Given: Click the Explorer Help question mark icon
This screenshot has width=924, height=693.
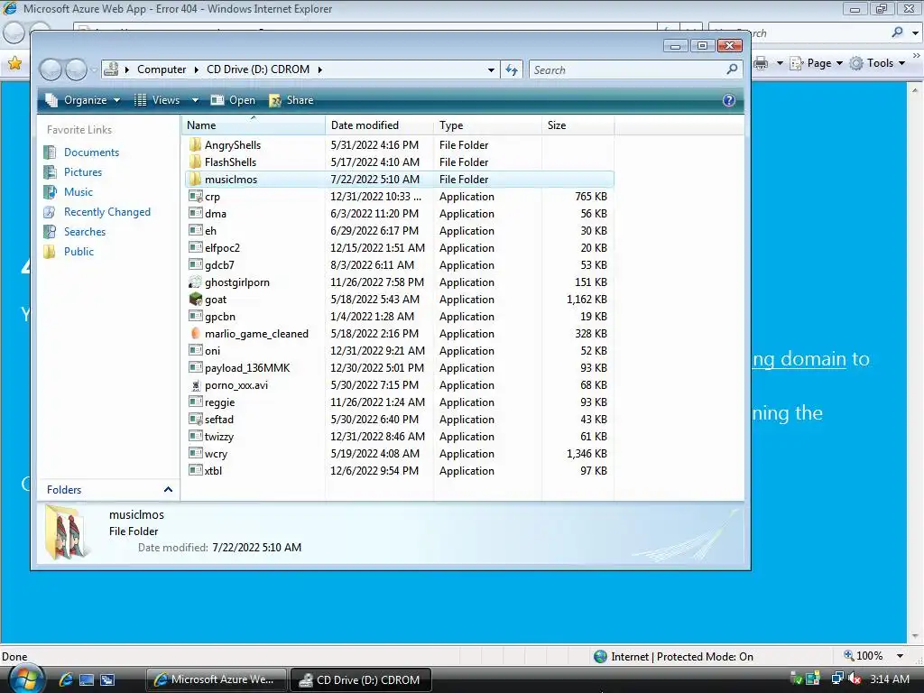Looking at the screenshot, I should pyautogui.click(x=729, y=100).
